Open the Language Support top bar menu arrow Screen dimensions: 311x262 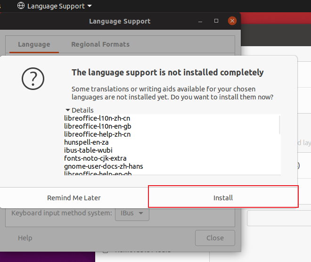(90, 6)
